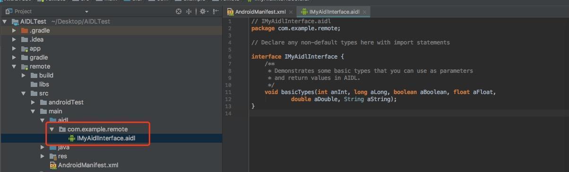Click the res folder icon
This screenshot has height=172, width=569.
pyautogui.click(x=53, y=156)
